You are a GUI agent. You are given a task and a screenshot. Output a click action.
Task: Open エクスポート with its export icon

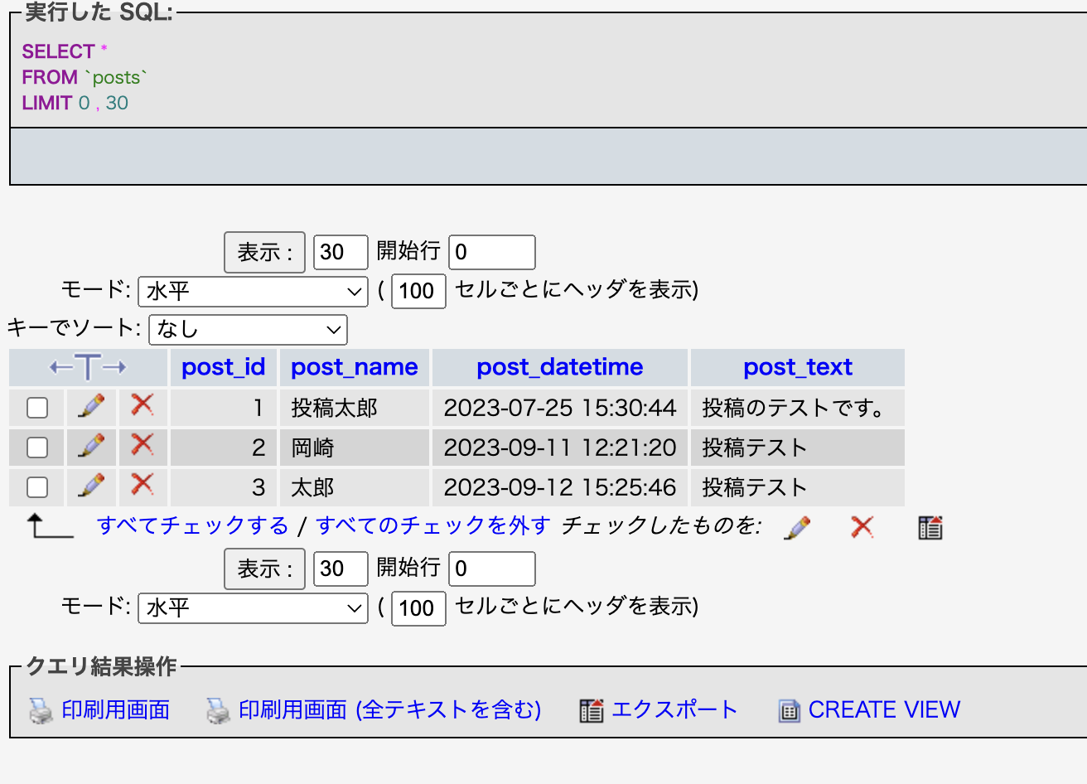(592, 709)
